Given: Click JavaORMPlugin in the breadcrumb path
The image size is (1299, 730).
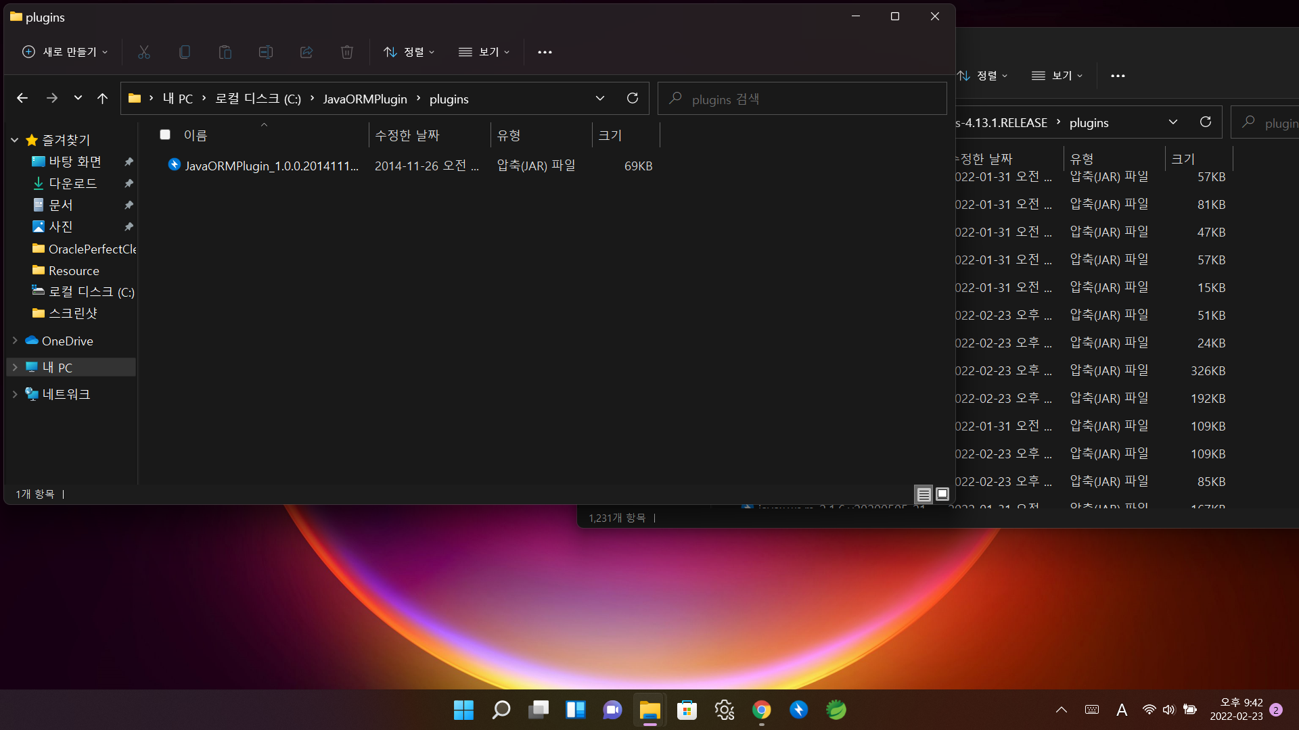Looking at the screenshot, I should (x=365, y=99).
